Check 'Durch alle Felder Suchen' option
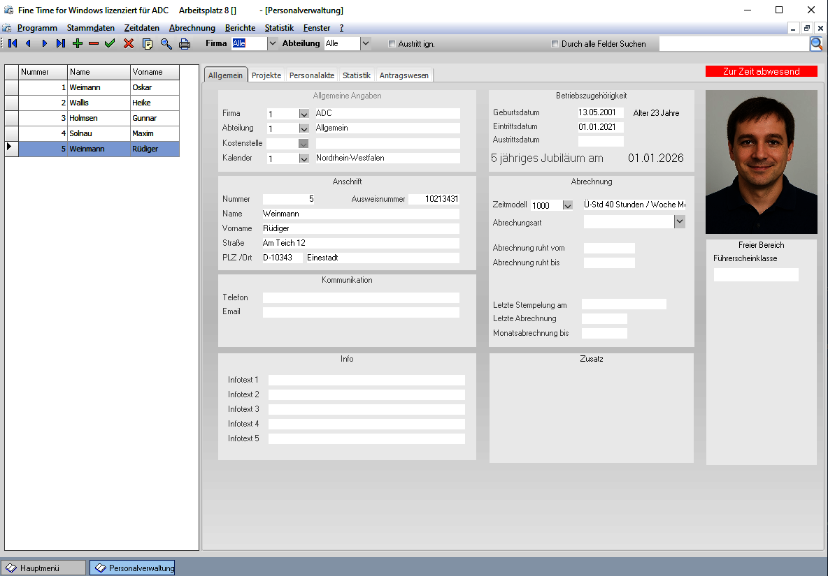This screenshot has width=828, height=576. [555, 44]
